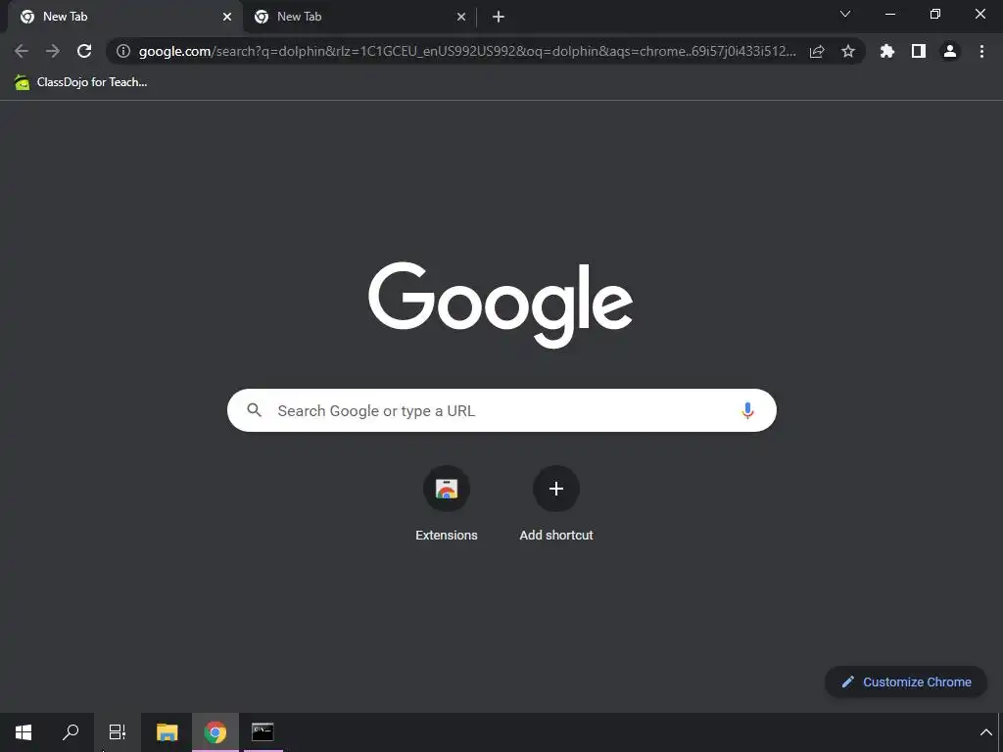
Task: Expand the tab search dropdown arrow
Action: click(845, 14)
